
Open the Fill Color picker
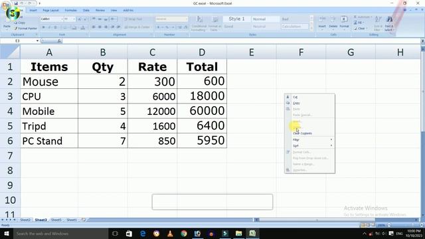pos(74,27)
